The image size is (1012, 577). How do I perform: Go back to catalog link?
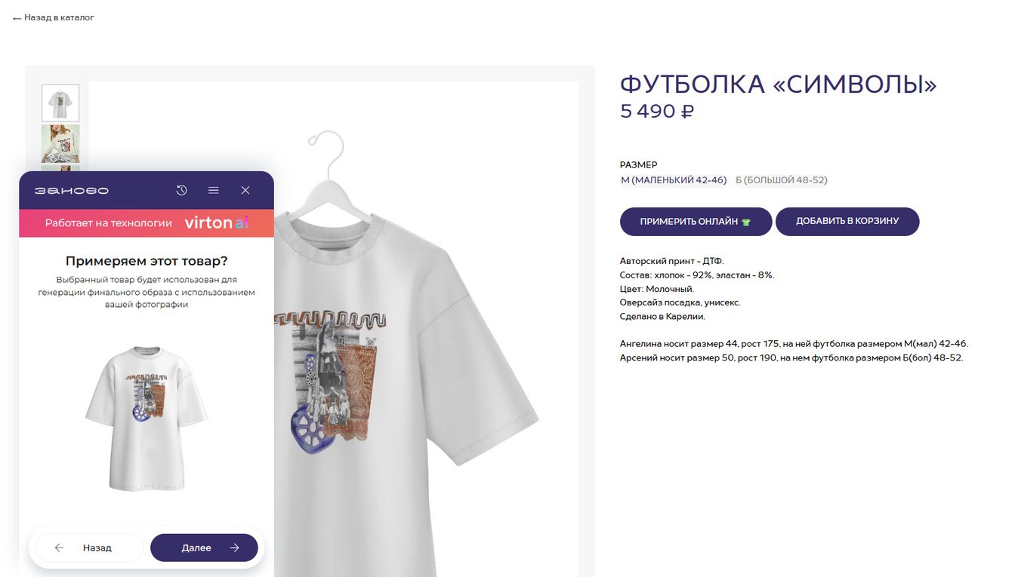point(54,17)
